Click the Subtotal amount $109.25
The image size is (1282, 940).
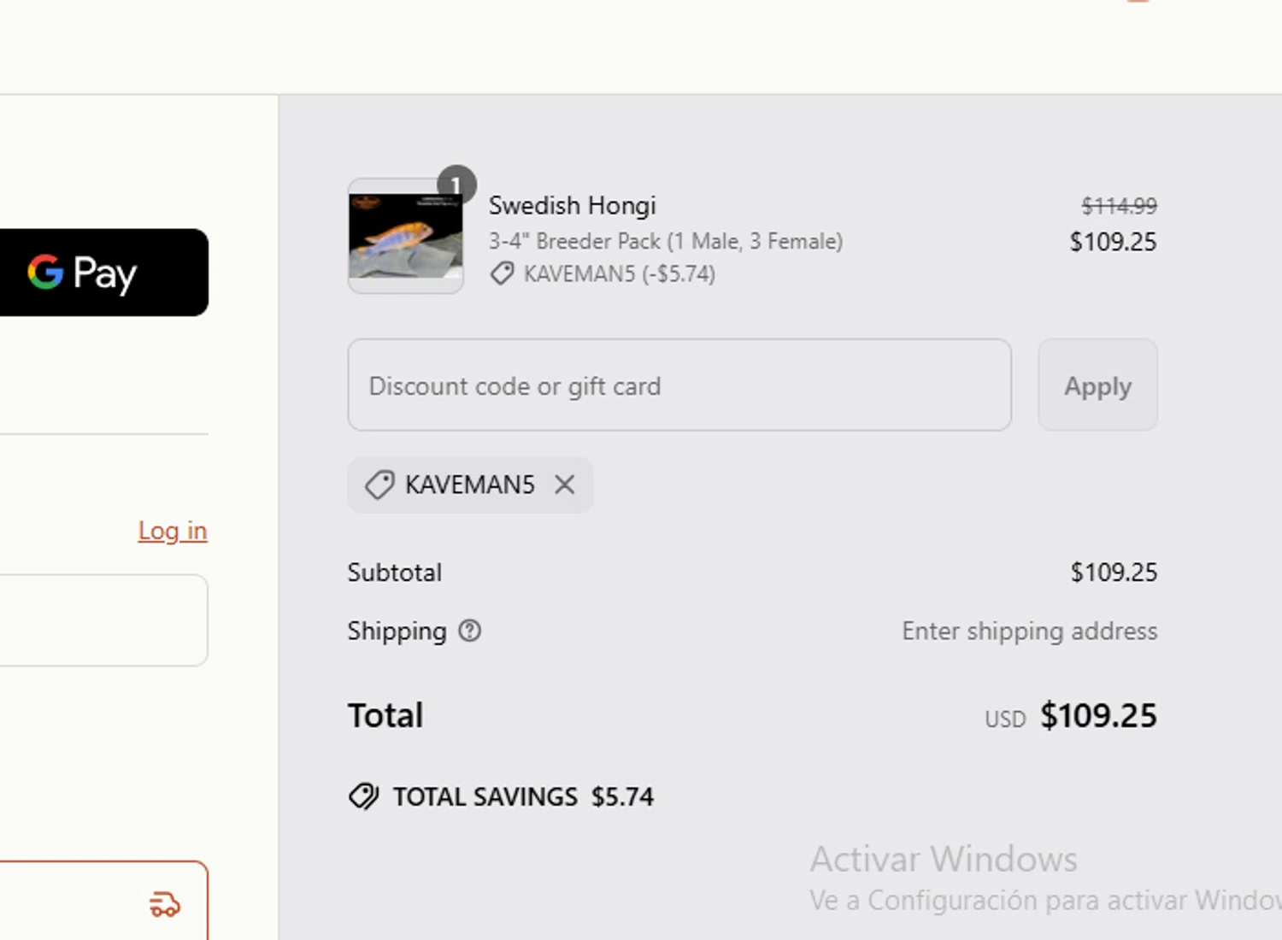coord(1114,572)
